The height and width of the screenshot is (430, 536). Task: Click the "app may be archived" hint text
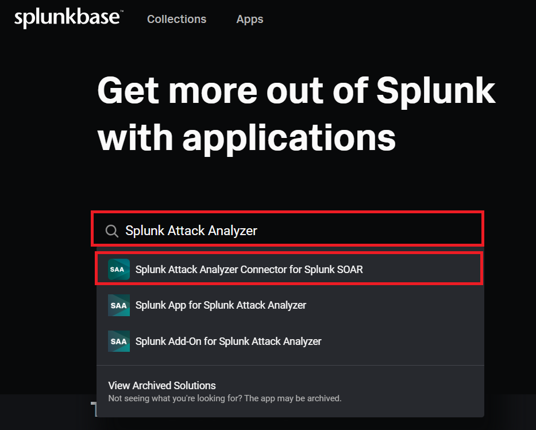[x=225, y=398]
